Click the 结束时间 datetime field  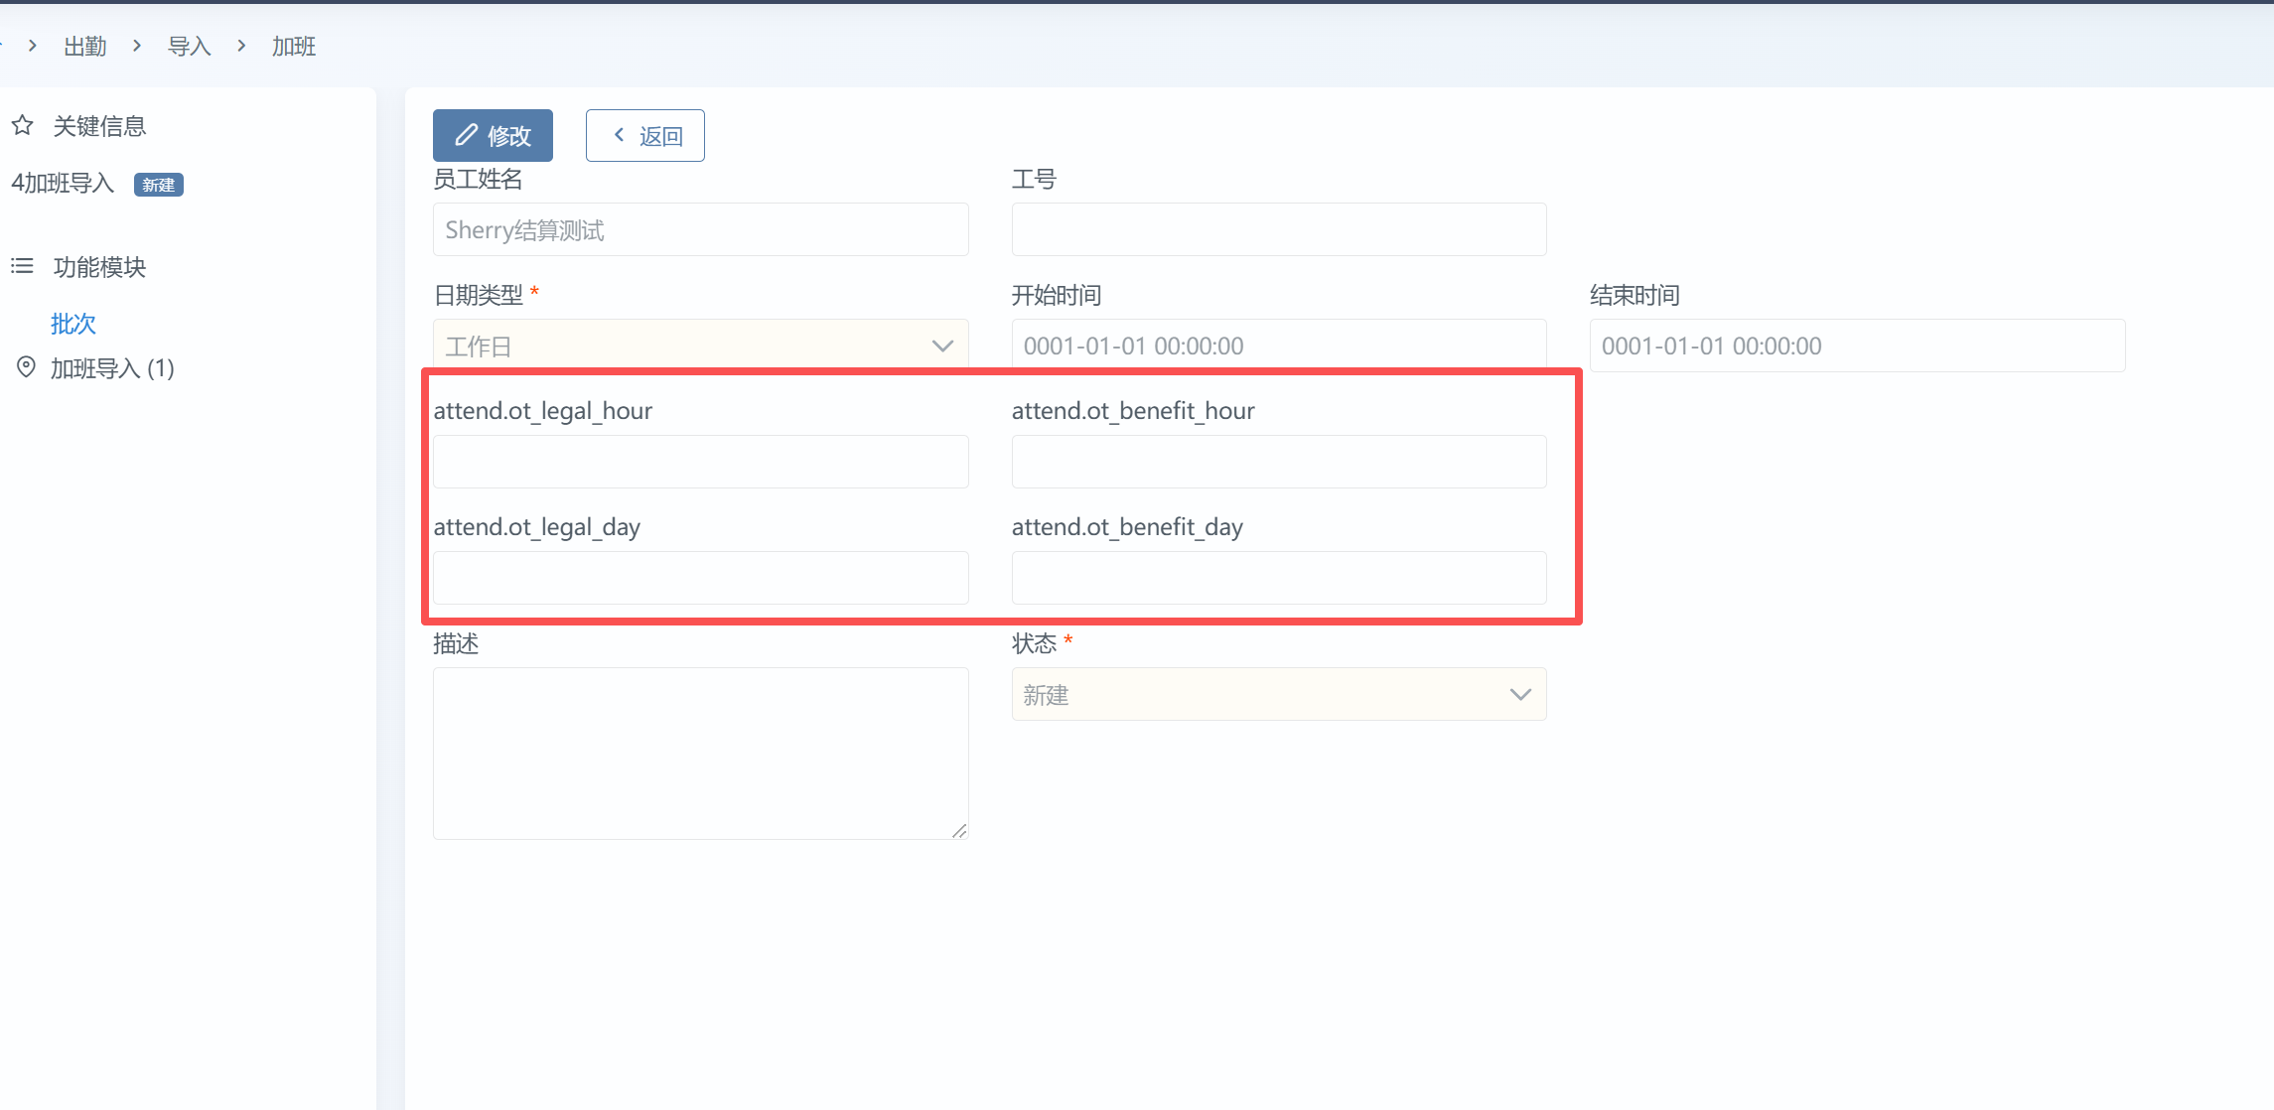[1856, 346]
